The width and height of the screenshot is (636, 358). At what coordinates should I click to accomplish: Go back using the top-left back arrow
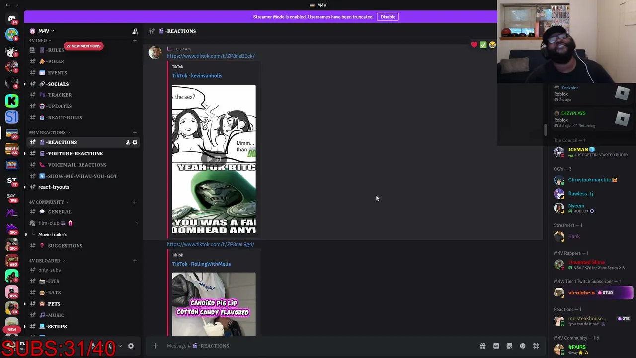click(x=7, y=5)
